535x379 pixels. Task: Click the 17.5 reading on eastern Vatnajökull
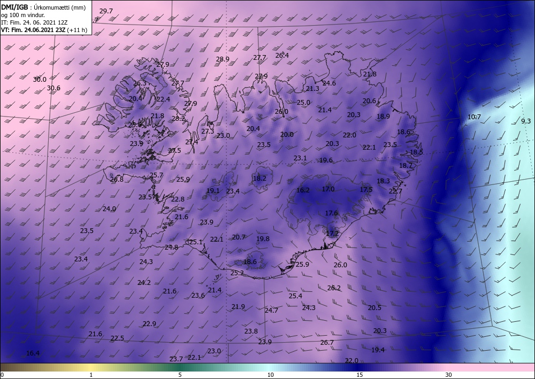pyautogui.click(x=366, y=189)
